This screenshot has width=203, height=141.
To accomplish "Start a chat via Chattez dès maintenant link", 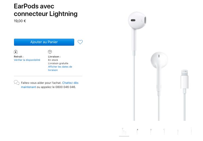I will [x=50, y=85].
